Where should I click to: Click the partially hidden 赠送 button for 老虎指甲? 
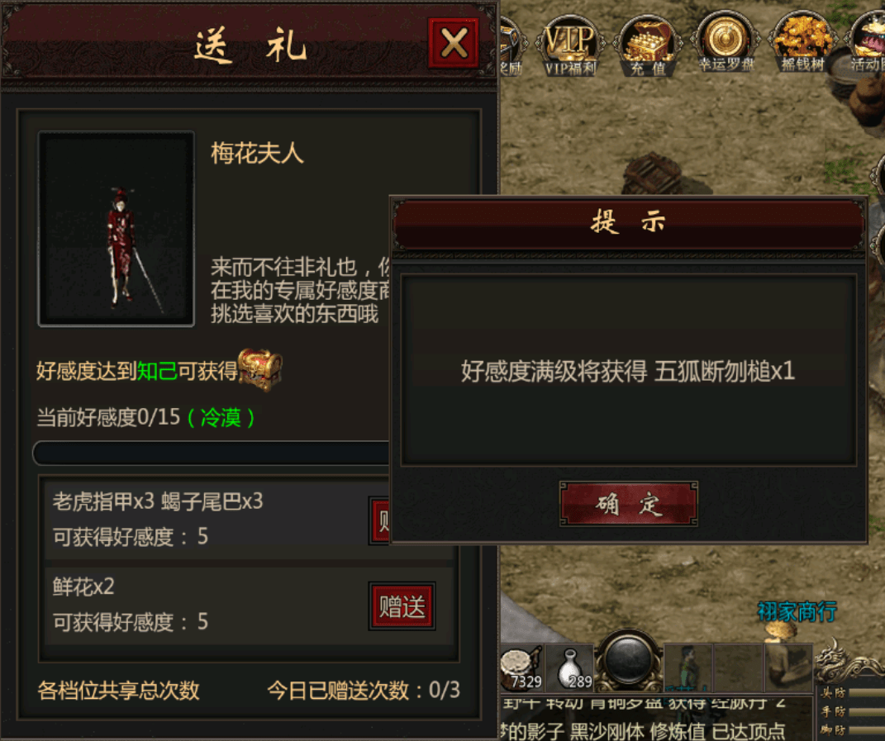[379, 521]
